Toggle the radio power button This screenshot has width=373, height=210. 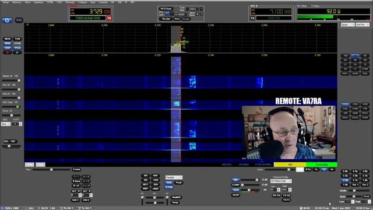point(7,20)
